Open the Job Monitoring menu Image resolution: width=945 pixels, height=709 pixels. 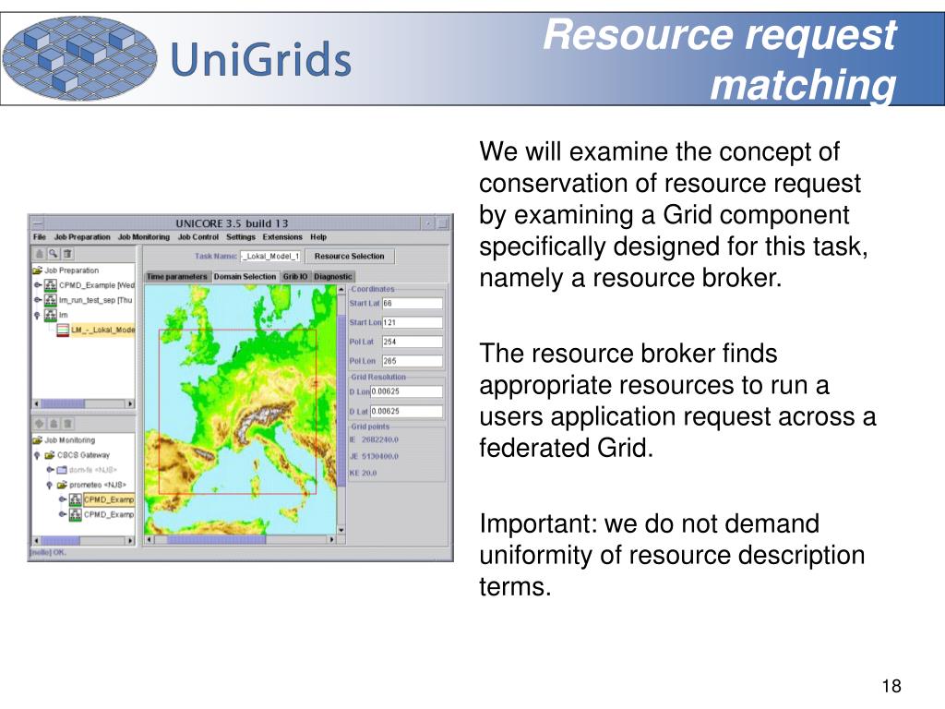[x=144, y=237]
